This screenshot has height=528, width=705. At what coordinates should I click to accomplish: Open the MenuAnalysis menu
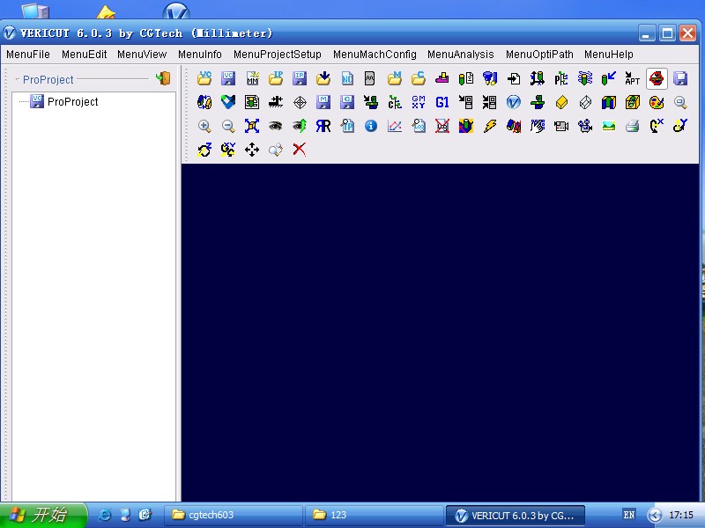(460, 55)
